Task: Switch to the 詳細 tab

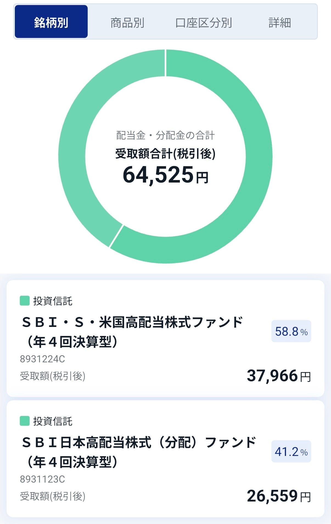Action: [x=280, y=23]
